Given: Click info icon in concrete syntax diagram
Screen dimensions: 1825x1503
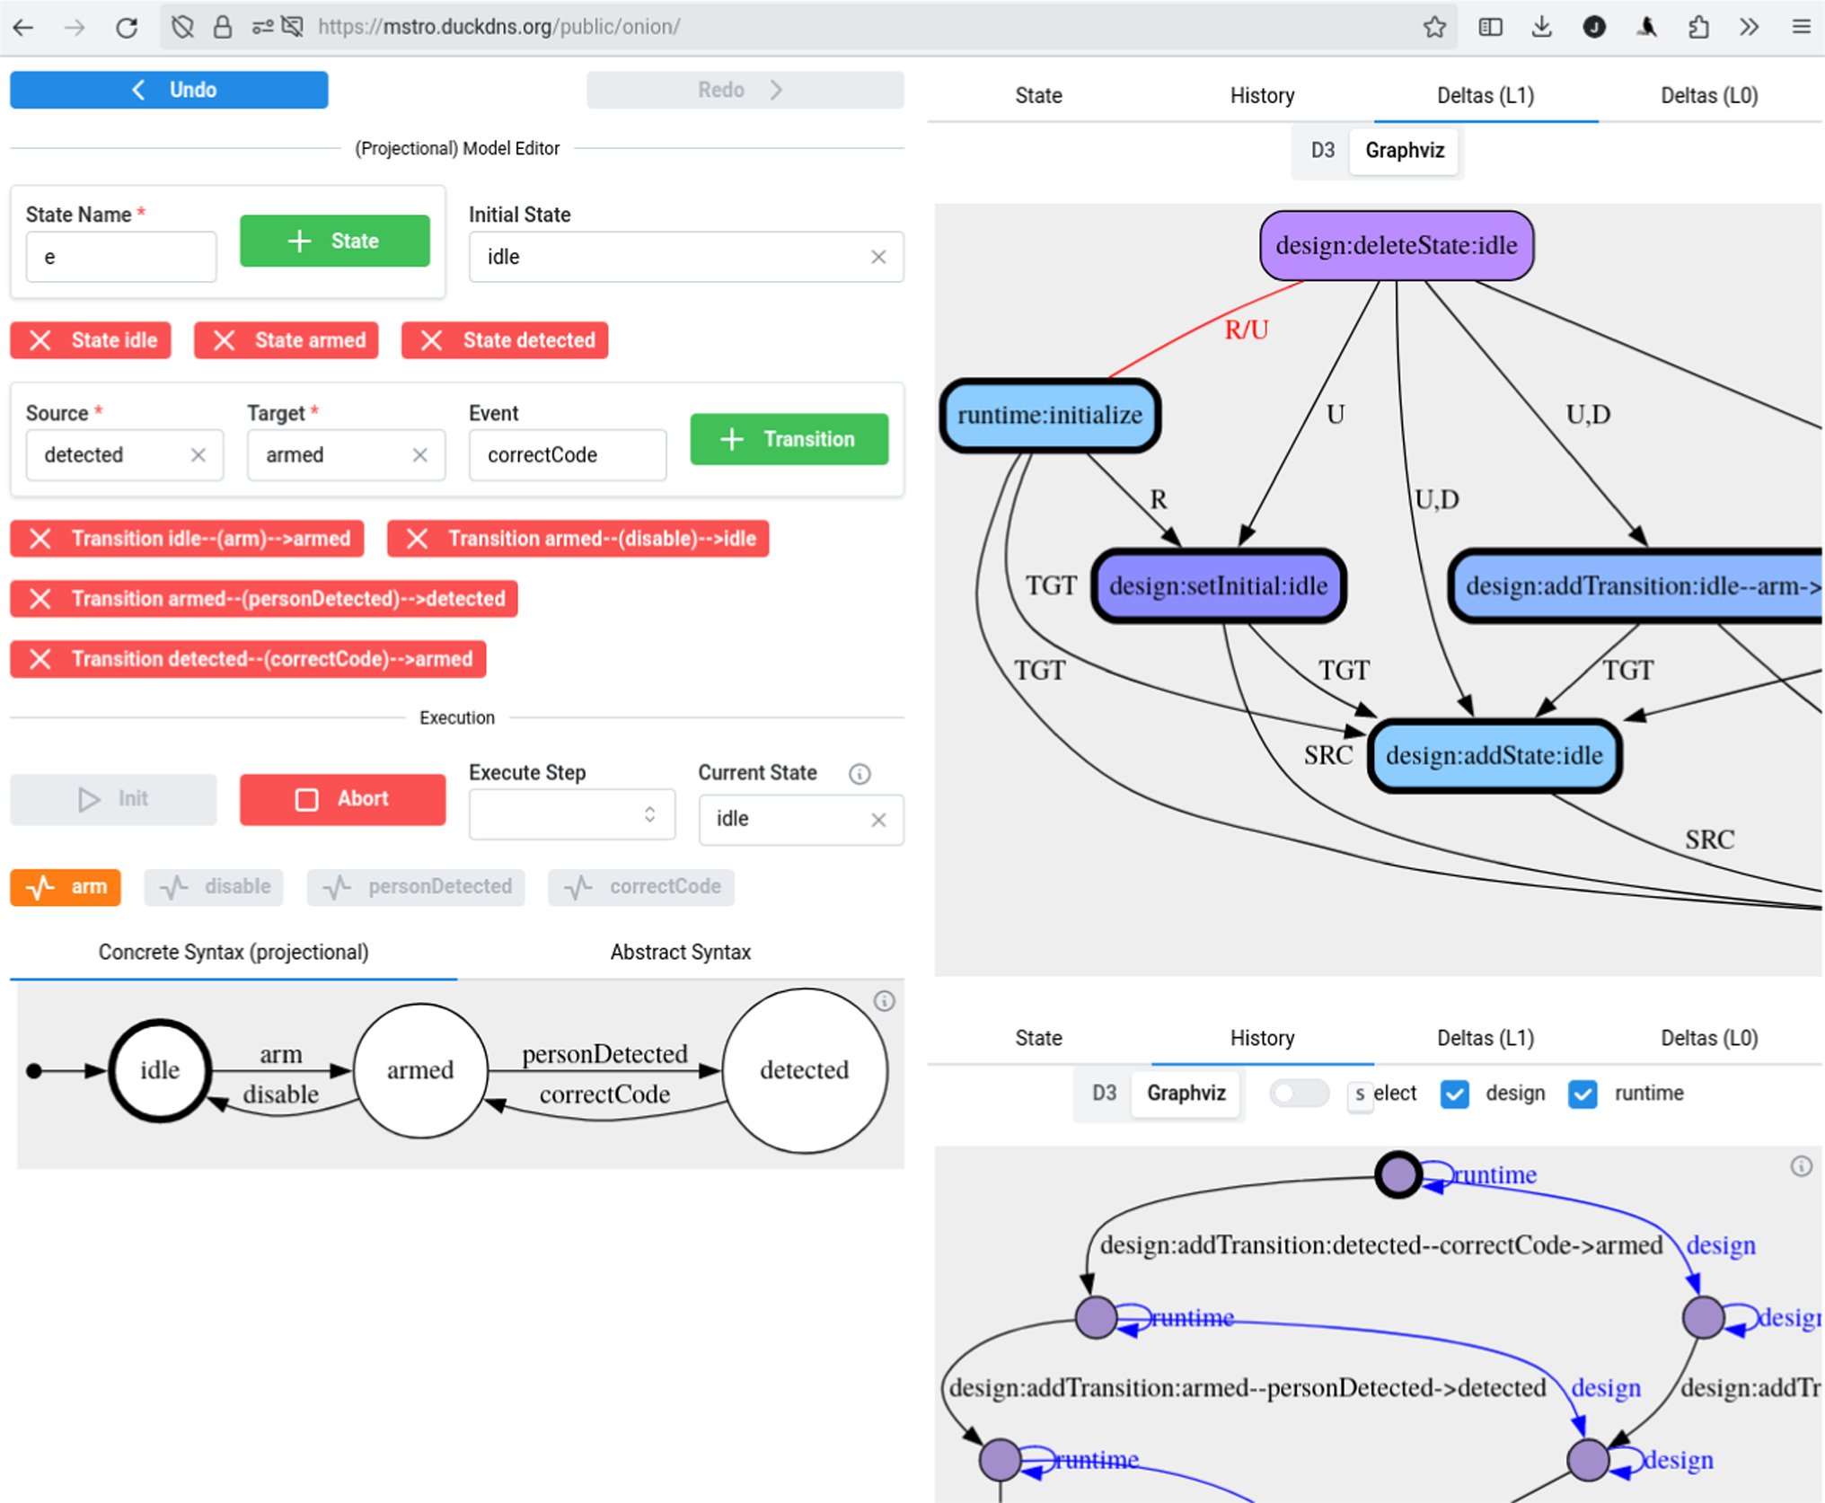Looking at the screenshot, I should (885, 1001).
